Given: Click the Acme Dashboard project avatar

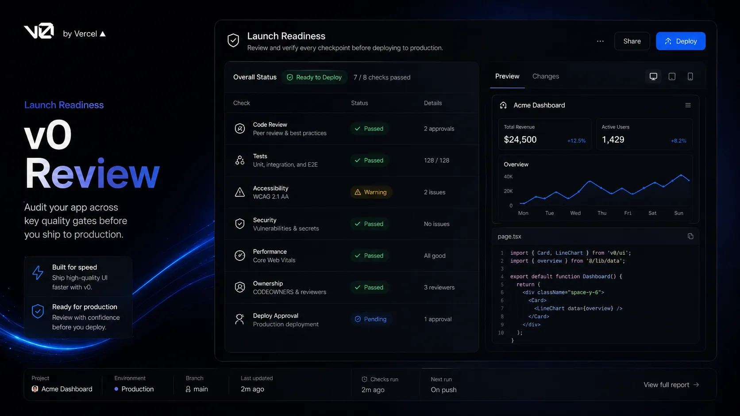Looking at the screenshot, I should click(x=35, y=389).
